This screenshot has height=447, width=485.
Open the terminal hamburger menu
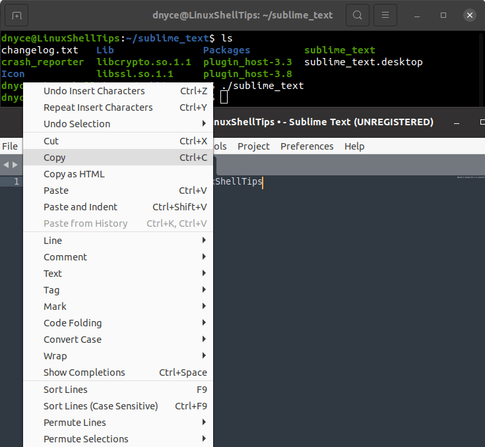click(385, 15)
